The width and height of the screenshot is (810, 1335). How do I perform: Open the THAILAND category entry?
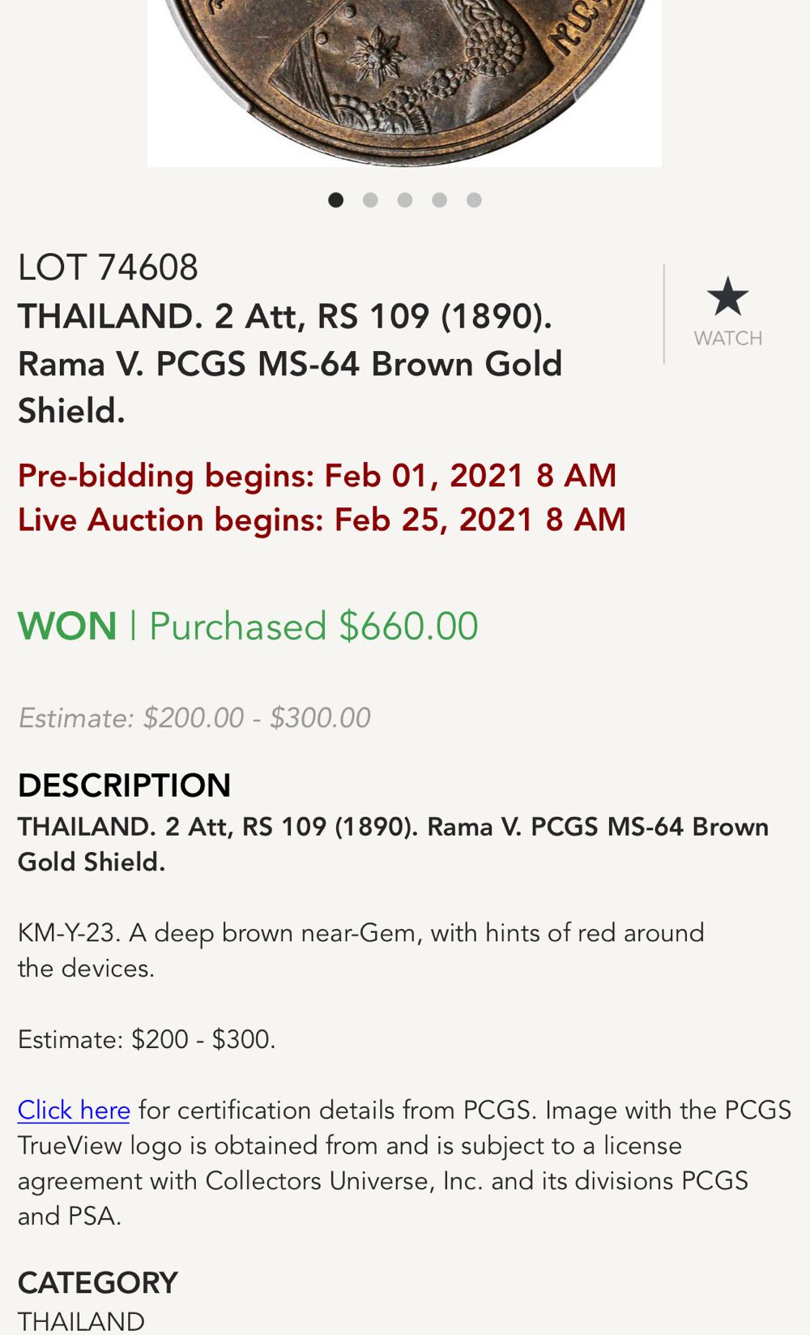point(81,1320)
